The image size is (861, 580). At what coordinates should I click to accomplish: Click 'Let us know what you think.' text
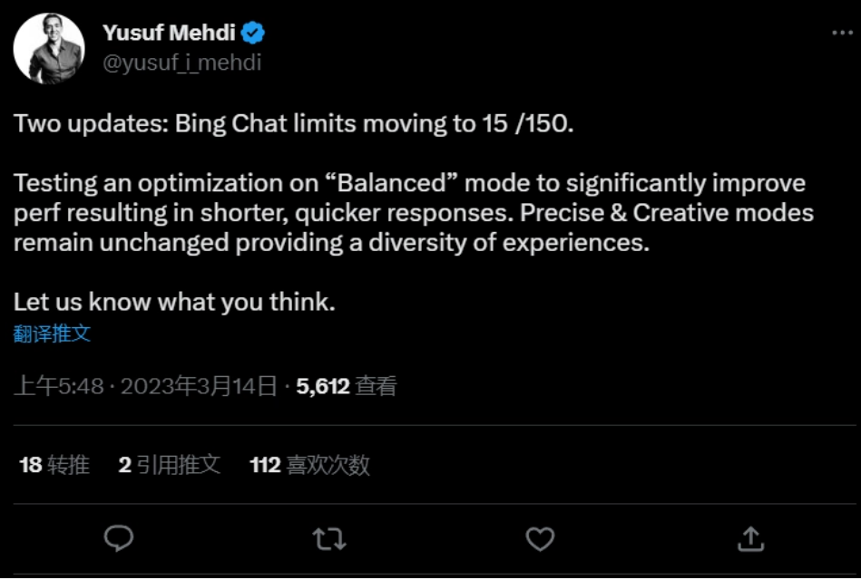[x=174, y=302]
